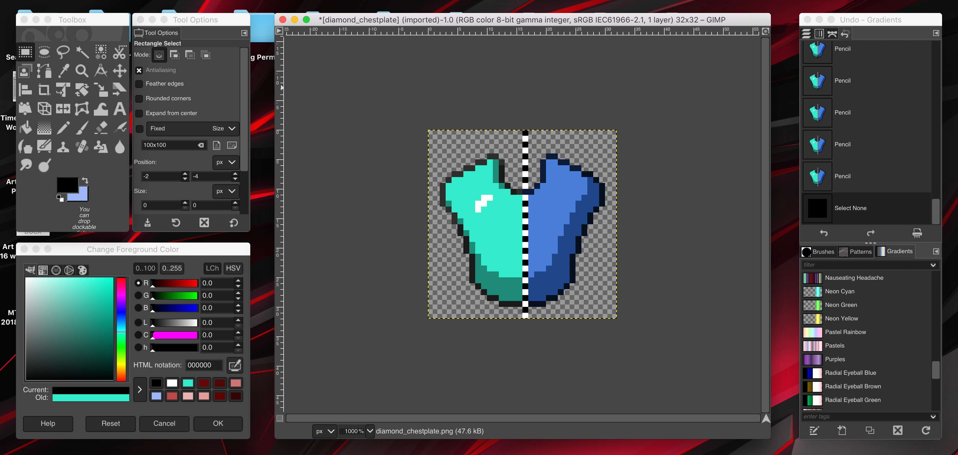Choose the Neon Cyan gradient

point(867,292)
